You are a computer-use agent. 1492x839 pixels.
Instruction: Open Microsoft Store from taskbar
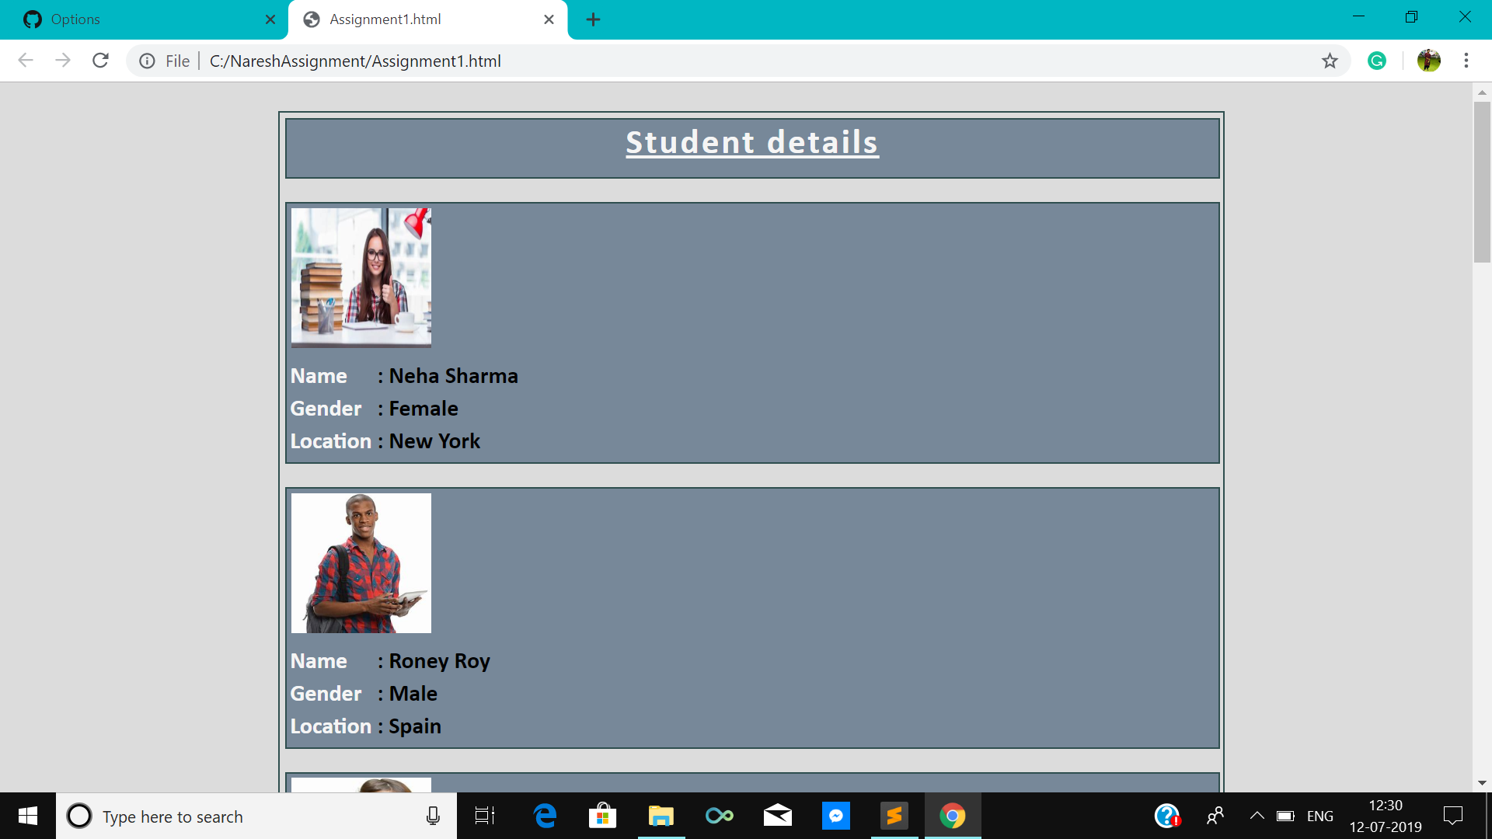pos(602,816)
